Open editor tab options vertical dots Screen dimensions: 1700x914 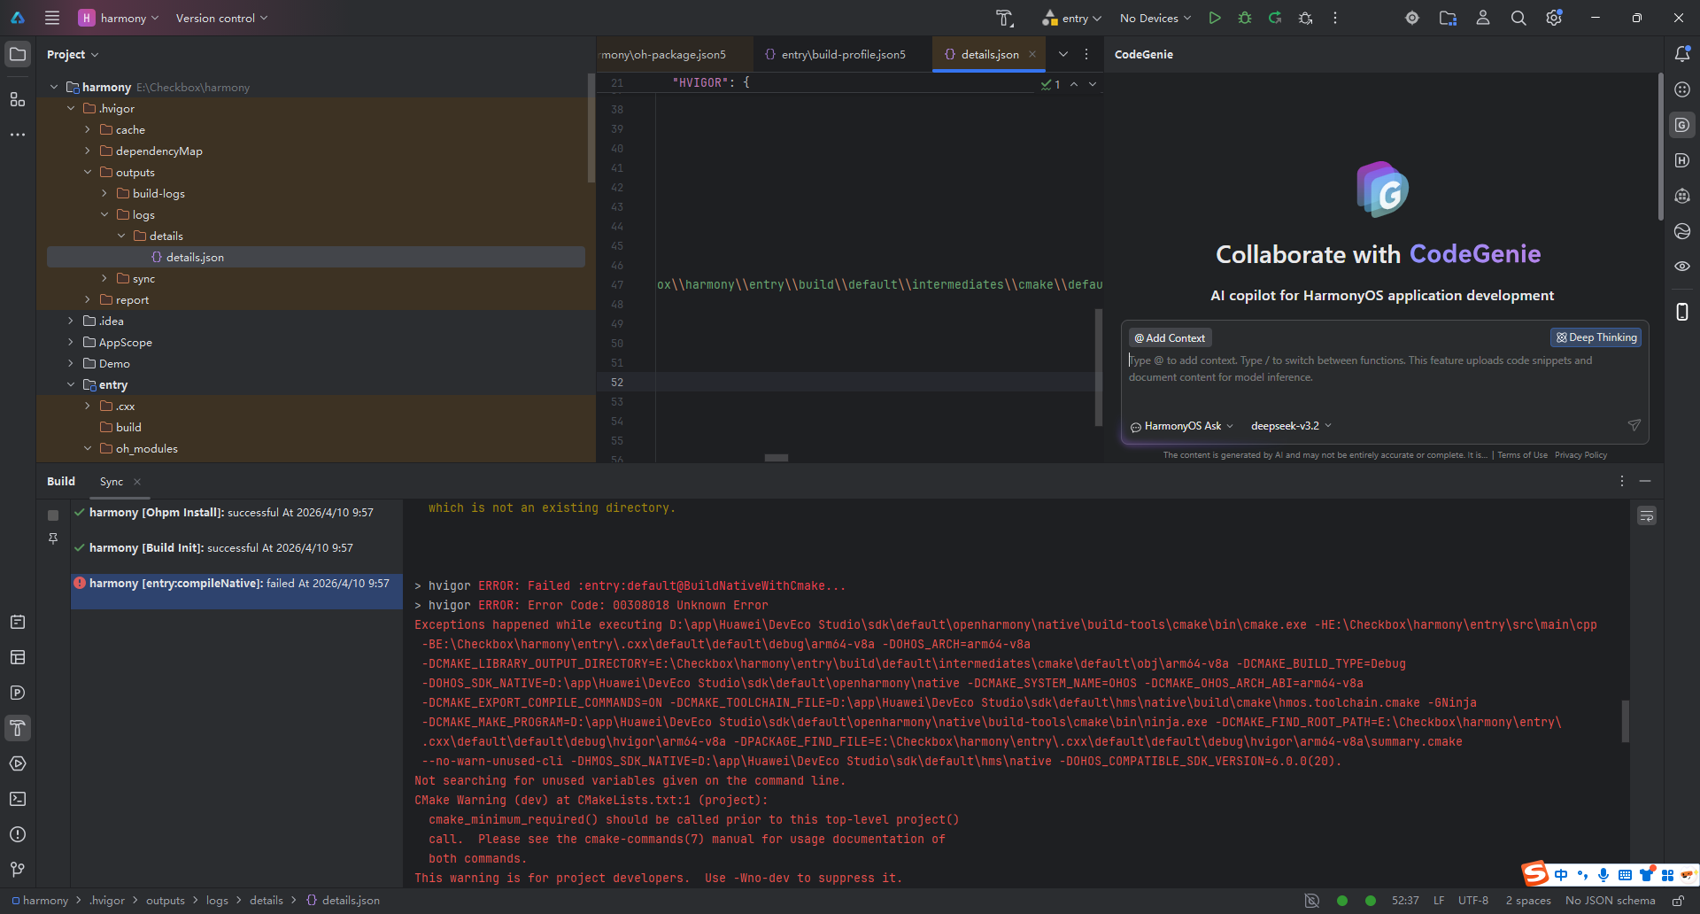click(1086, 54)
